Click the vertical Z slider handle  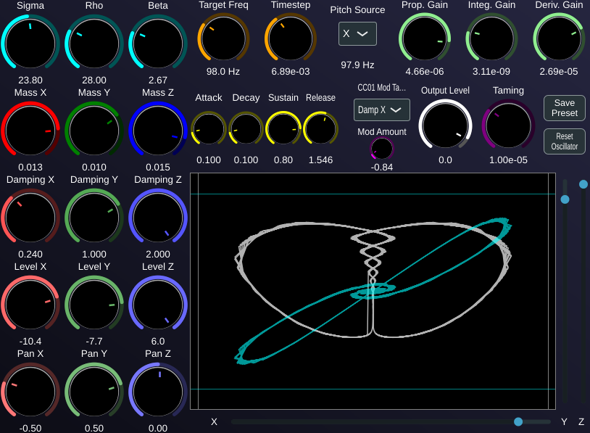583,184
